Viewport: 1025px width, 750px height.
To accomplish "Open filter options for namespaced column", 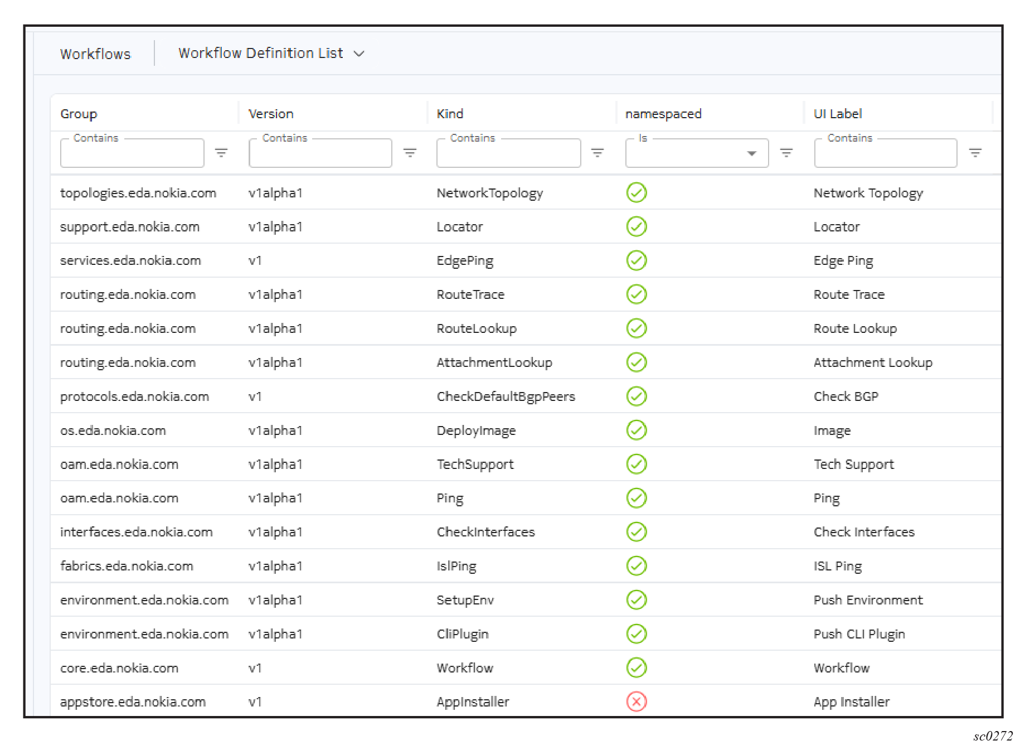I will point(786,153).
